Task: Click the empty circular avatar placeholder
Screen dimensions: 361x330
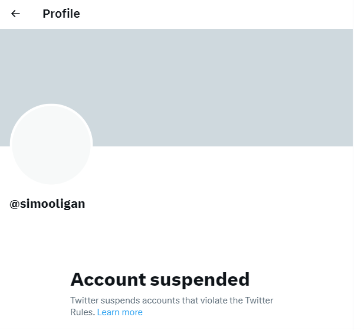Action: [x=51, y=145]
